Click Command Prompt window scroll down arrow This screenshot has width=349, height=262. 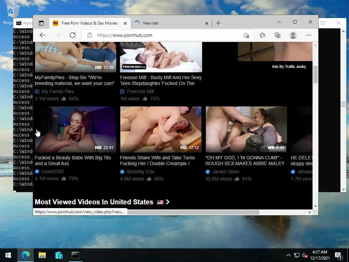[x=343, y=189]
